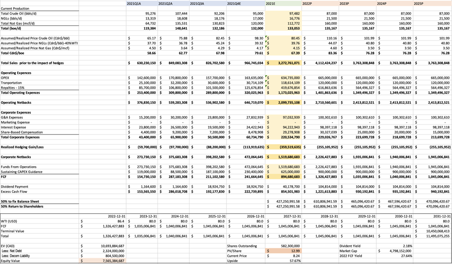Click the Funds From Operations label
The width and height of the screenshot is (452, 264).
19,167
